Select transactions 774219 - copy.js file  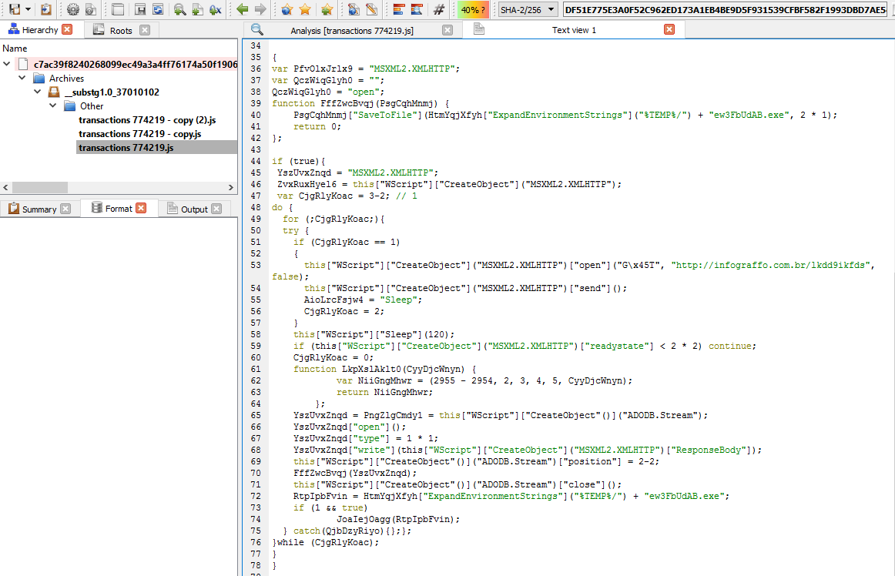click(x=140, y=133)
